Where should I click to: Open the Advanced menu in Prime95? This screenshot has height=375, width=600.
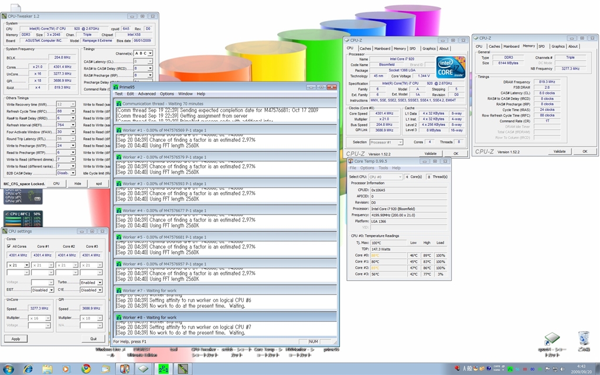click(146, 94)
